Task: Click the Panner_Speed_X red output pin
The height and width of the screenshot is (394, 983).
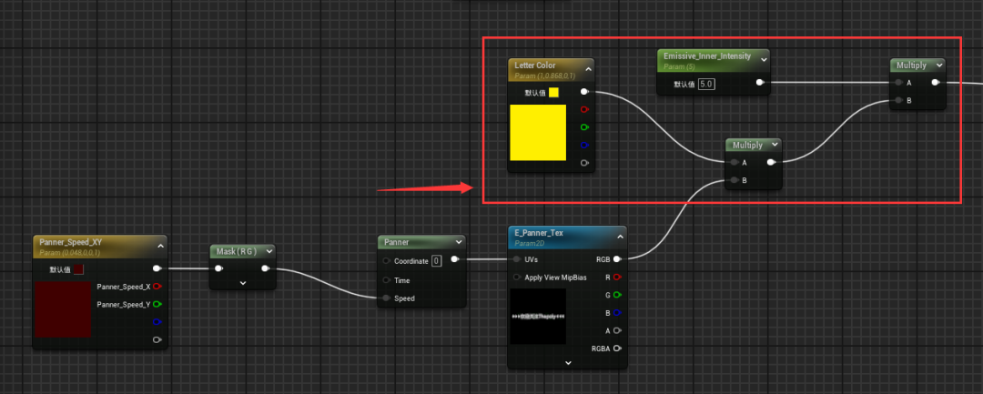Action: pos(157,287)
